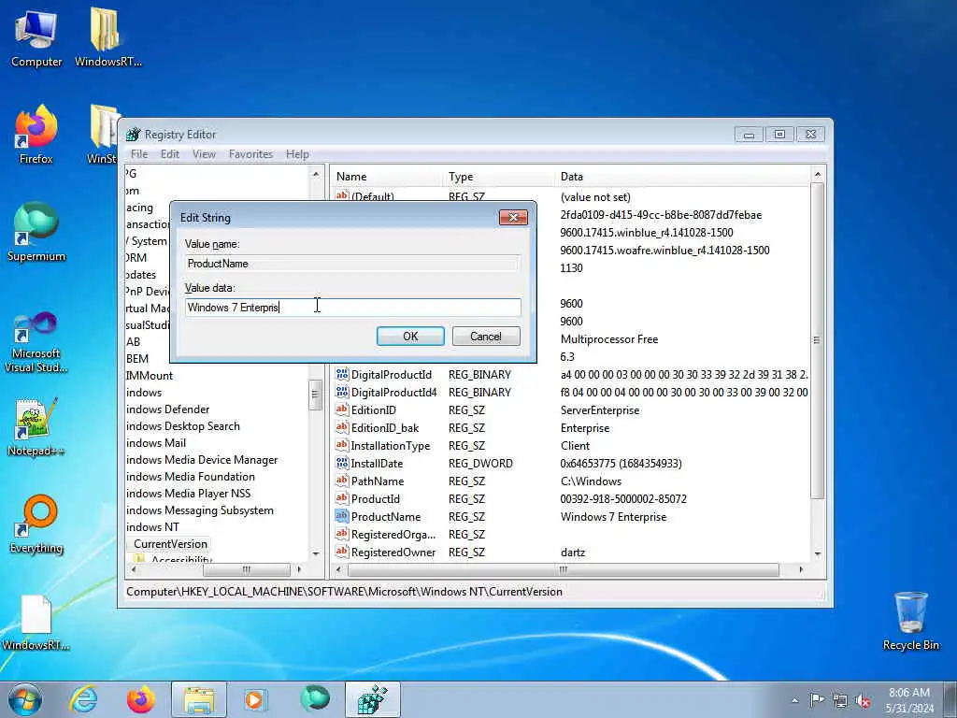Viewport: 957px width, 718px height.
Task: Click the Recycle Bin desktop icon
Action: tap(910, 621)
